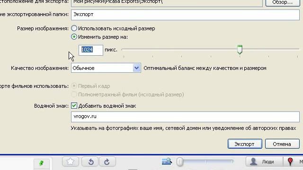Click the green pin icon in bottom tray
Image resolution: width=303 pixels, height=170 pixels.
point(41,163)
